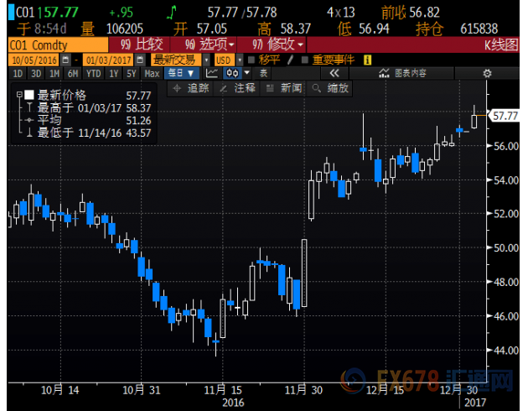Open the 表 table view
The width and height of the screenshot is (528, 411).
[263, 74]
